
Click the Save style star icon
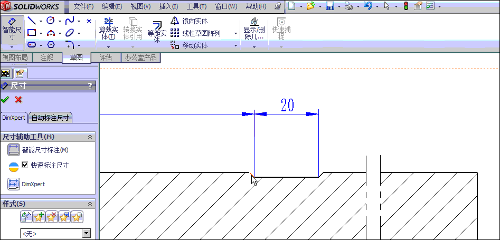coord(64,217)
